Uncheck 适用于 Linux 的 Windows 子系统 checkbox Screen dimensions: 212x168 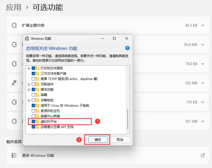point(33,106)
